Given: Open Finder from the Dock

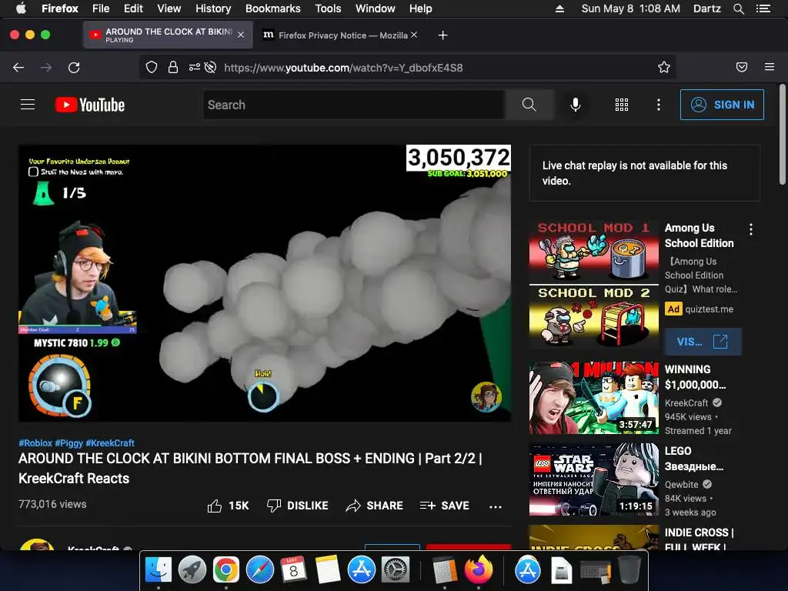Looking at the screenshot, I should click(159, 570).
